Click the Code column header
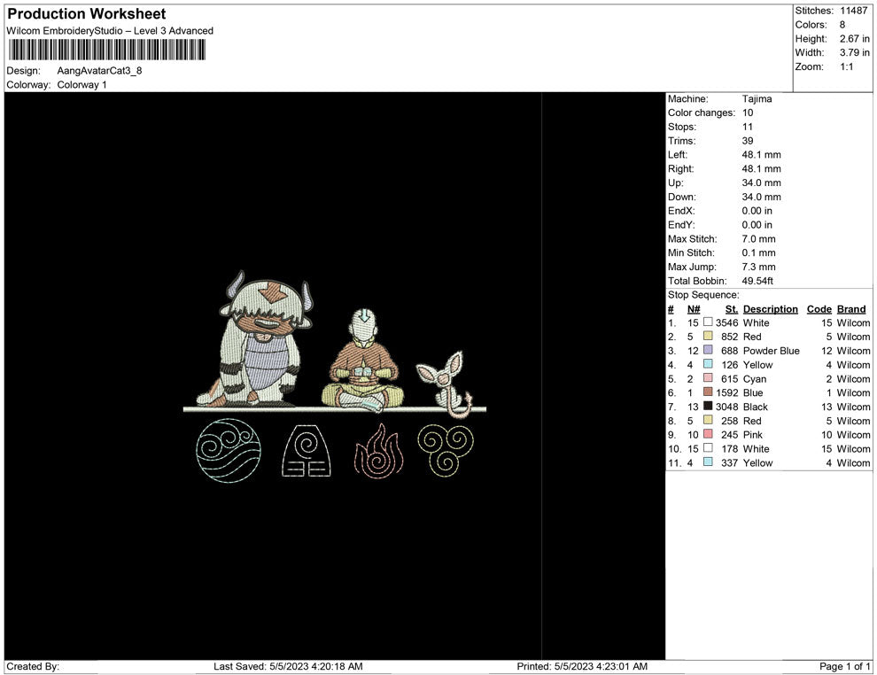The height and width of the screenshot is (675, 877). tap(819, 308)
